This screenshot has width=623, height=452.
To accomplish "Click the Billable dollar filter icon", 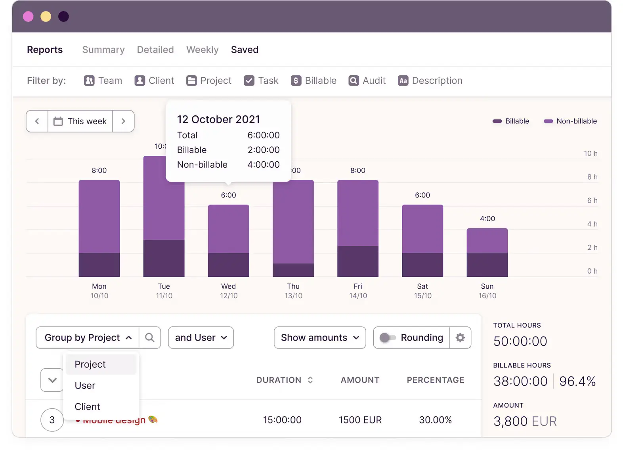I will pyautogui.click(x=296, y=81).
